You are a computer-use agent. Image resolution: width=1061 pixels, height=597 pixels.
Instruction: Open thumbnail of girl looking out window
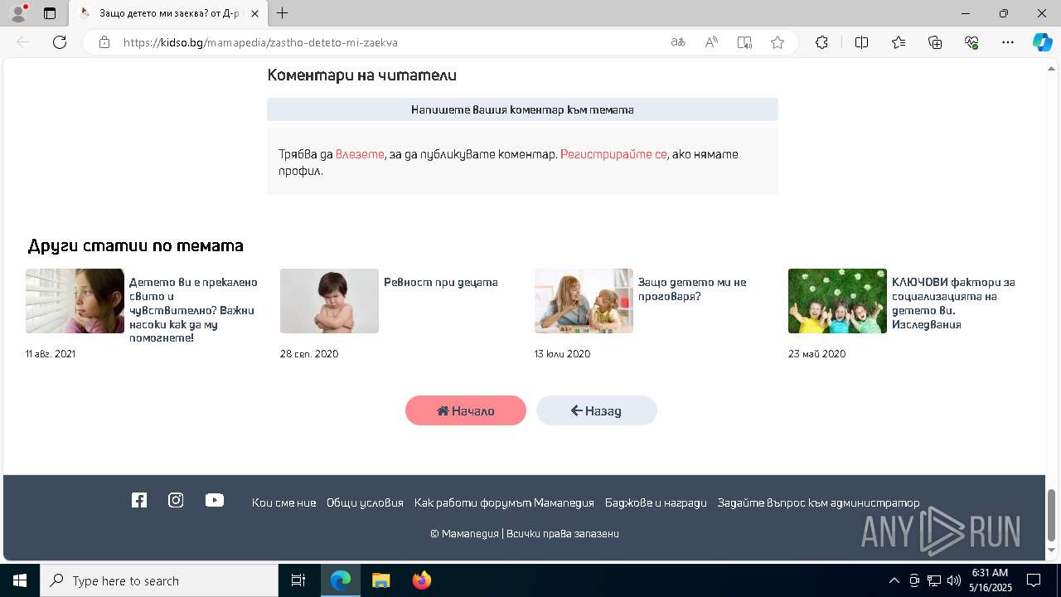pyautogui.click(x=75, y=301)
